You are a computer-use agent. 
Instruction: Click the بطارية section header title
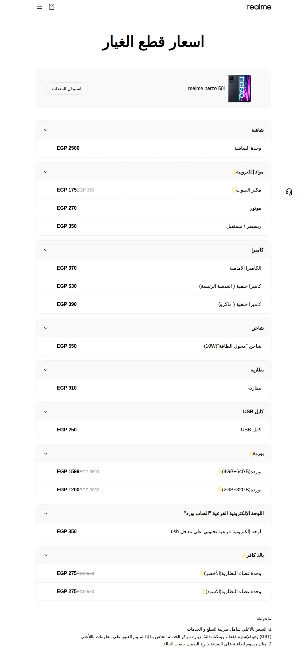257,370
